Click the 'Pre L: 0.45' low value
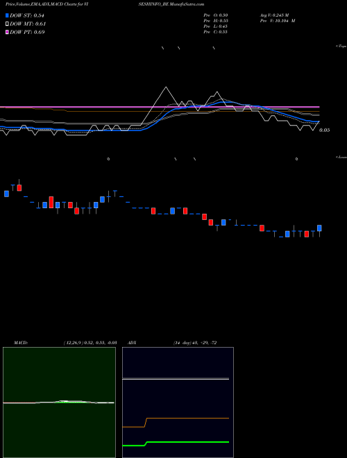347x458 pixels. [x=216, y=26]
